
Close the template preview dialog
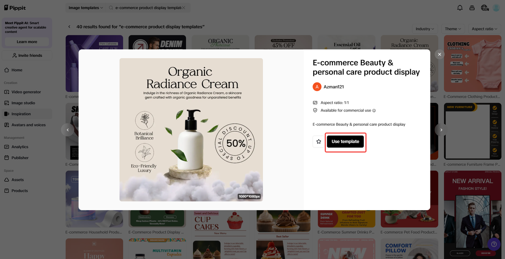tap(440, 54)
